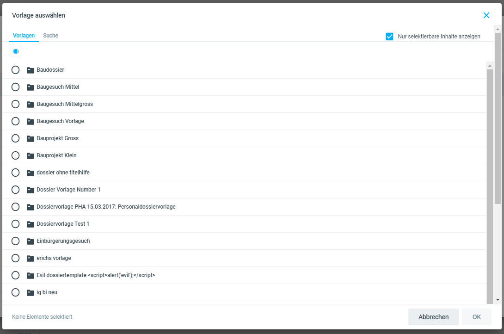
Task: Confirm with the OK button
Action: (x=476, y=317)
